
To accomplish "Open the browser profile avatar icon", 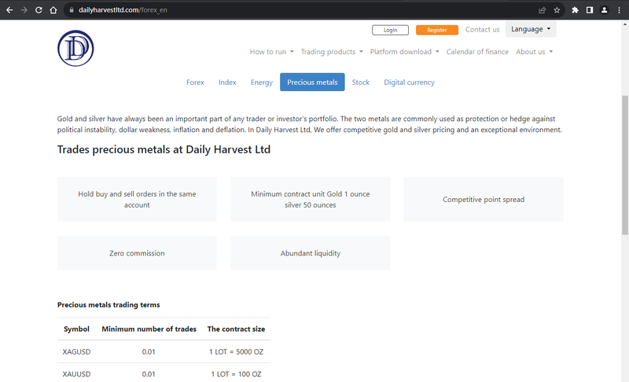I will point(604,10).
